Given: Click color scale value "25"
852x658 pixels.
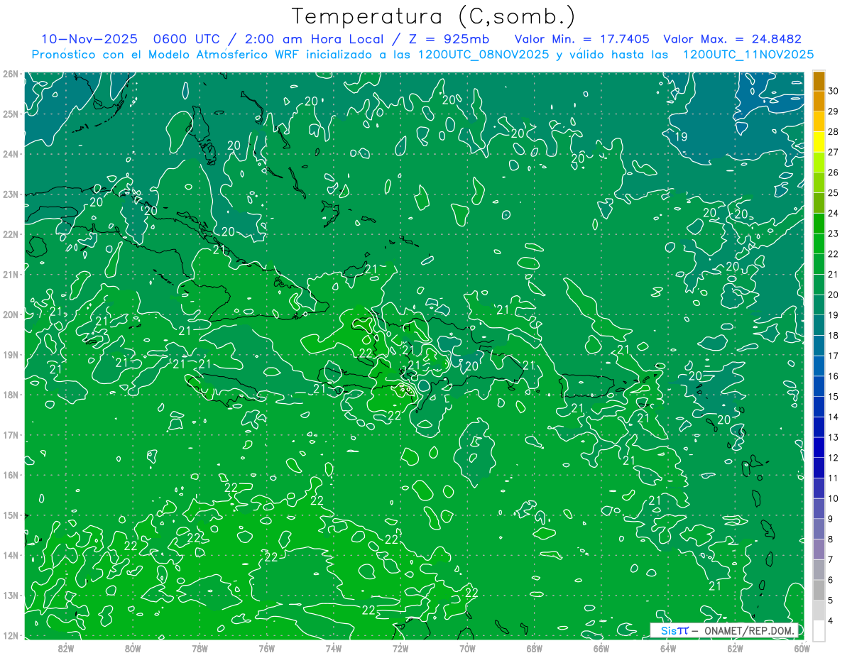Looking at the screenshot, I should pos(834,193).
